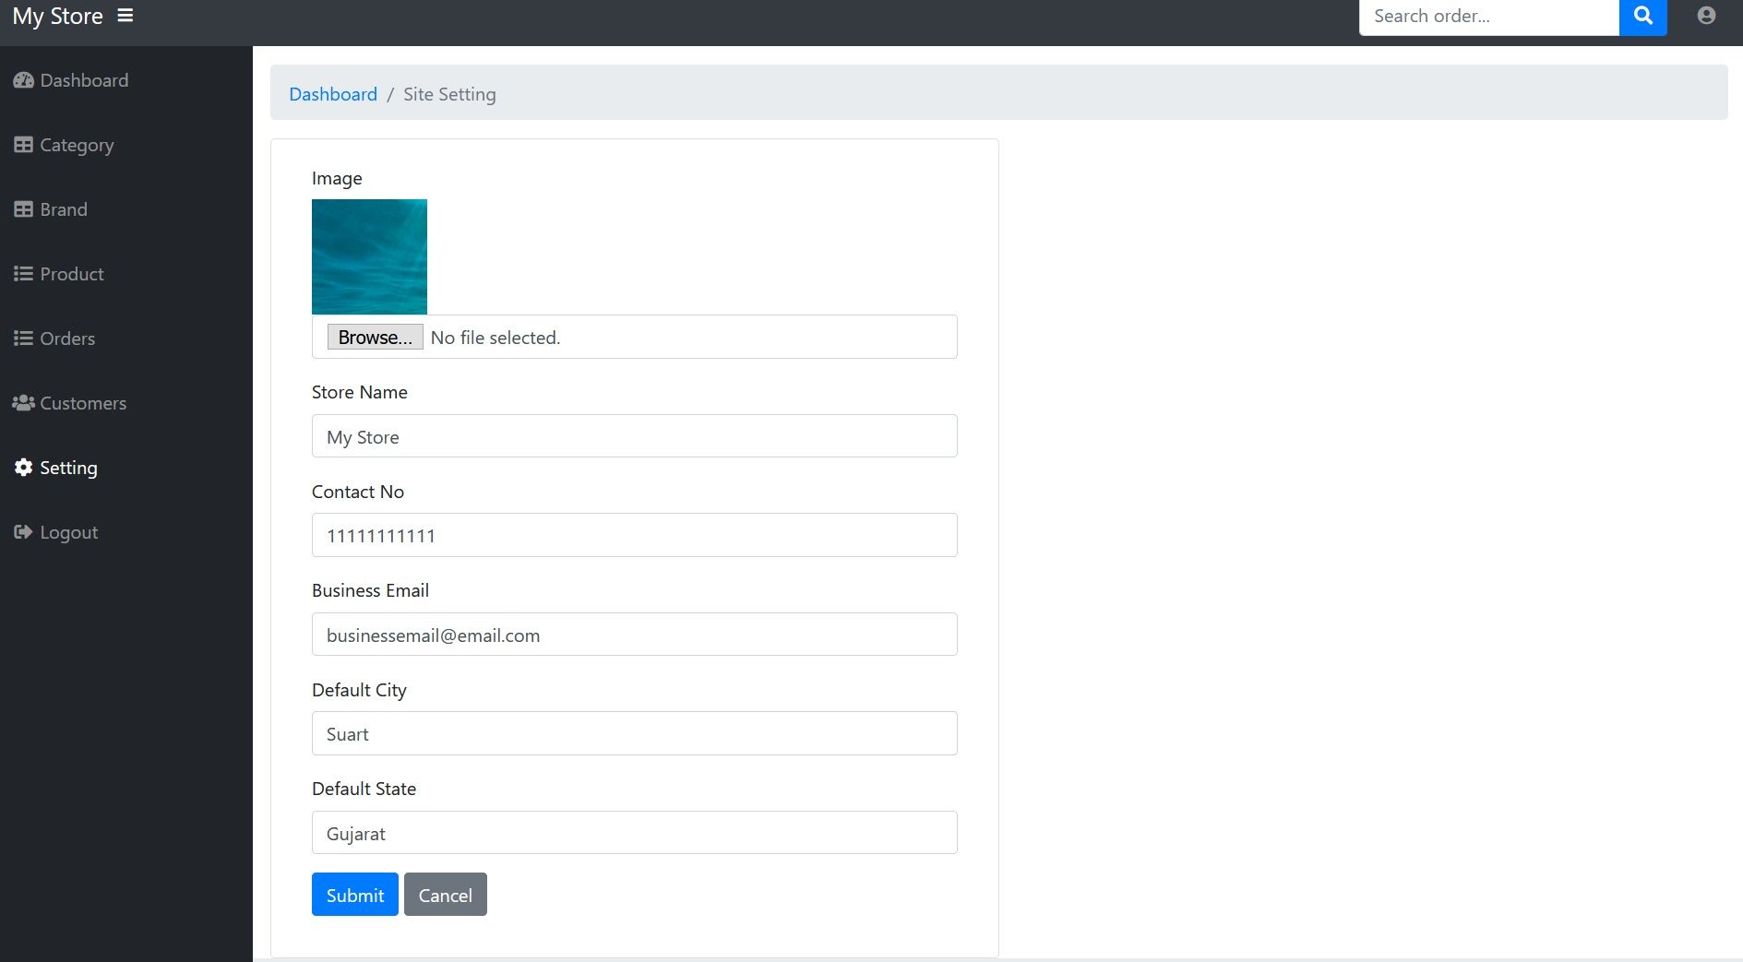1743x962 pixels.
Task: Click the Dashboard gauge icon in sidebar
Action: pyautogui.click(x=23, y=80)
